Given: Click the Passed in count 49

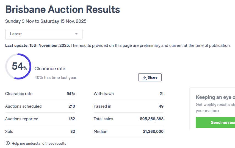Looking at the screenshot, I should coord(161,106).
